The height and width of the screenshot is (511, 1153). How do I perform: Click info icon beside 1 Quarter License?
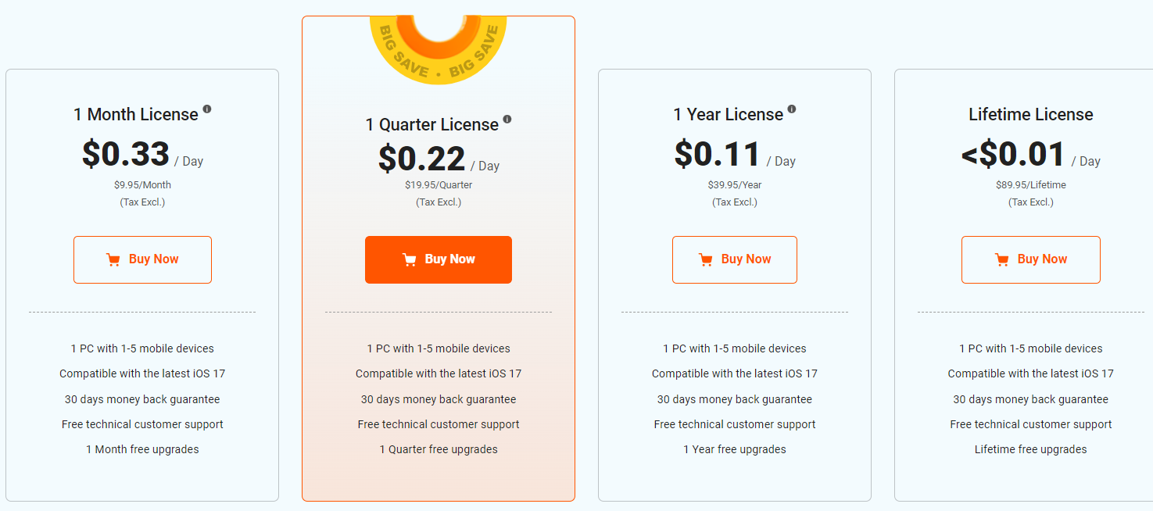(507, 120)
